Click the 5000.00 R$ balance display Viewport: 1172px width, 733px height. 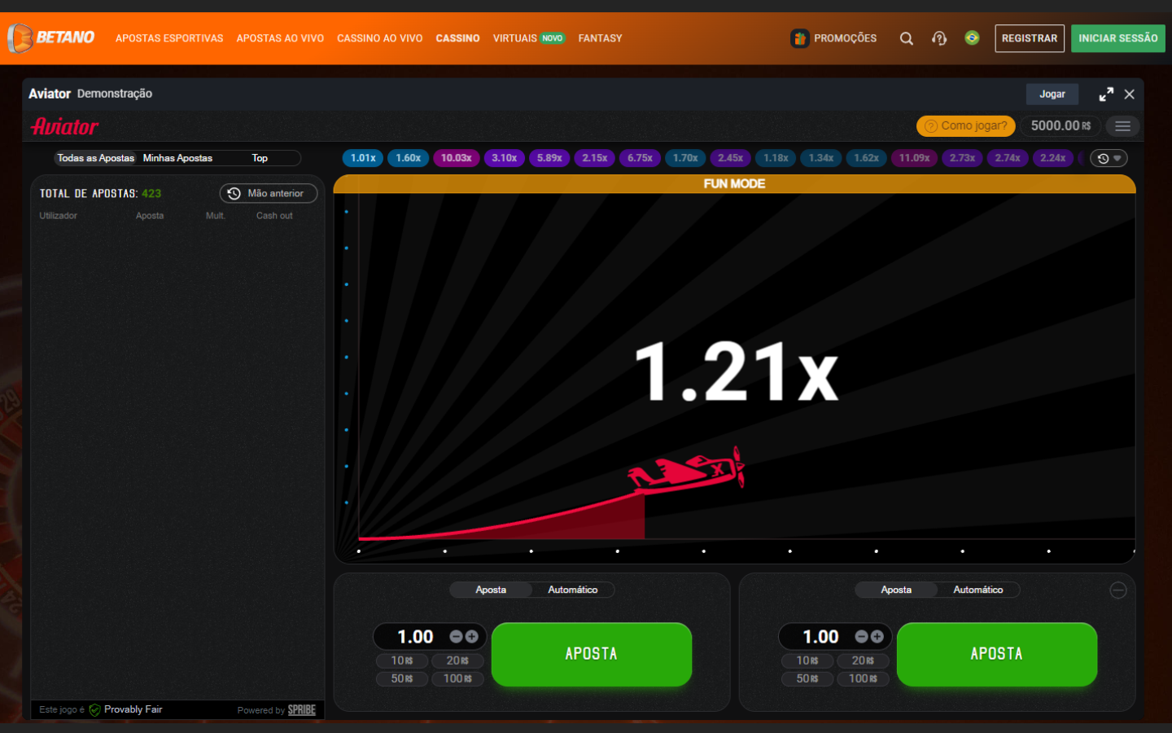pyautogui.click(x=1060, y=126)
